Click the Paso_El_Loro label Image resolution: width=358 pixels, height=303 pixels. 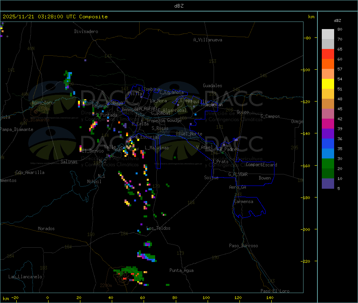[x=275, y=291]
